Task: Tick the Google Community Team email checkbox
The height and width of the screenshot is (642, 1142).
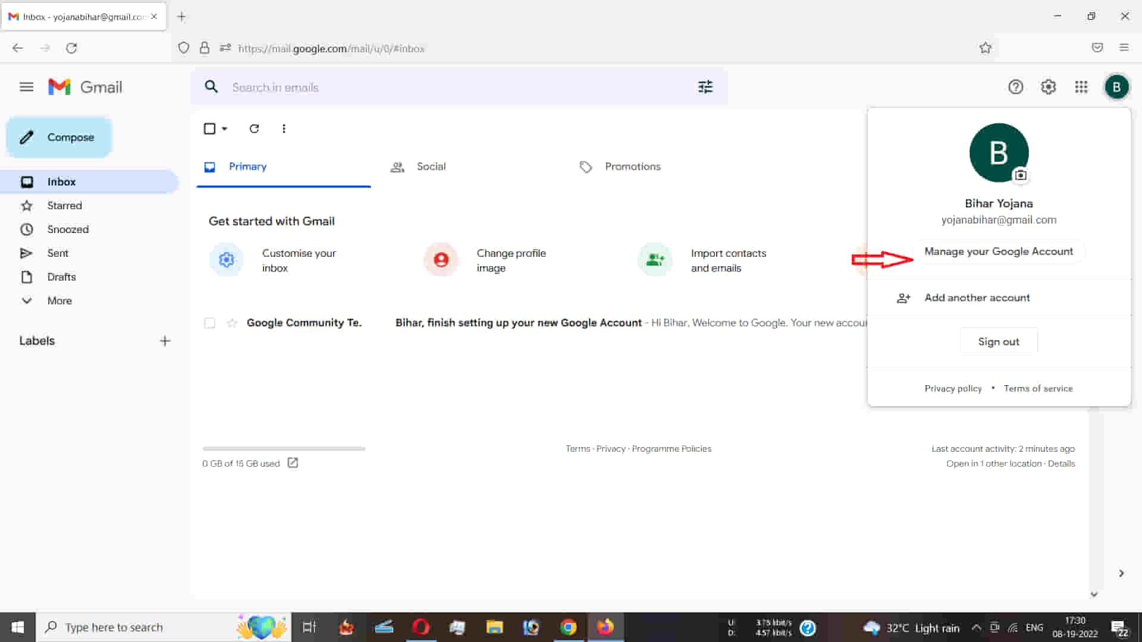Action: point(209,323)
